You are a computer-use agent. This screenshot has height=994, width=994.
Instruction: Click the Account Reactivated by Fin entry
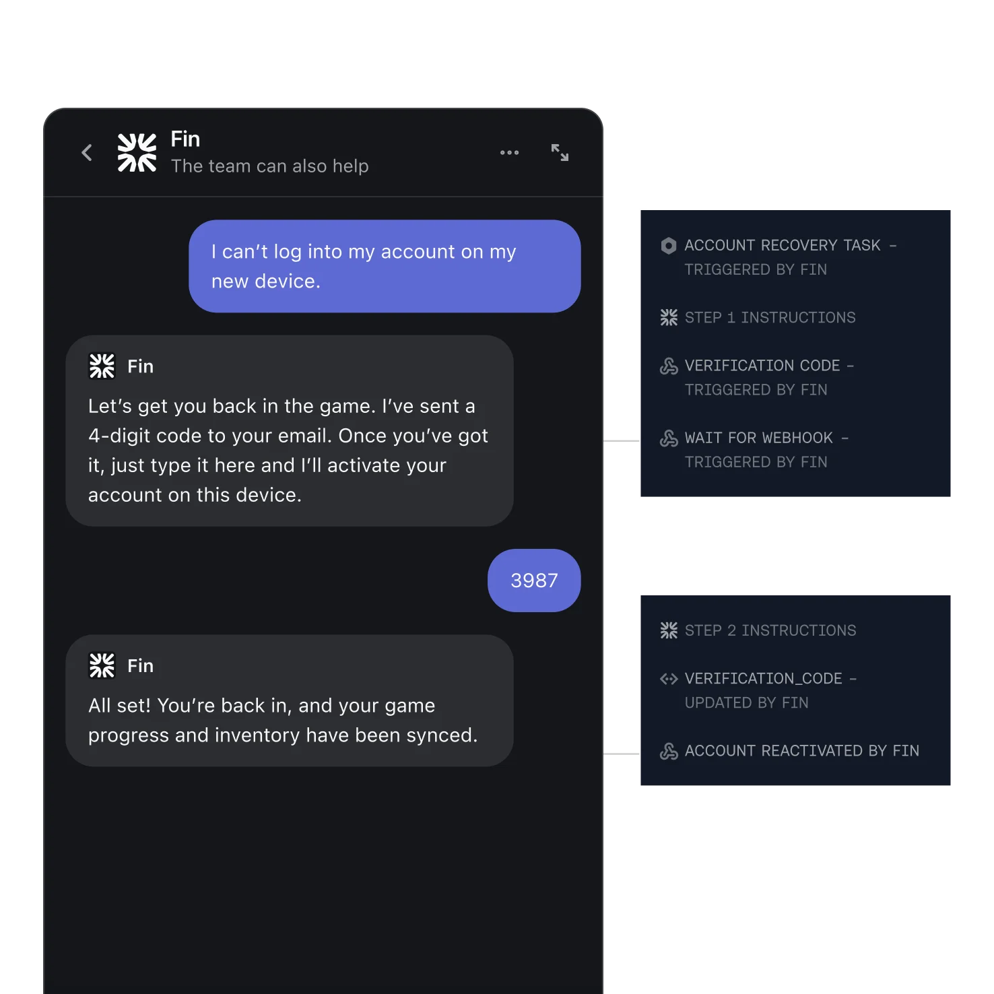point(801,751)
